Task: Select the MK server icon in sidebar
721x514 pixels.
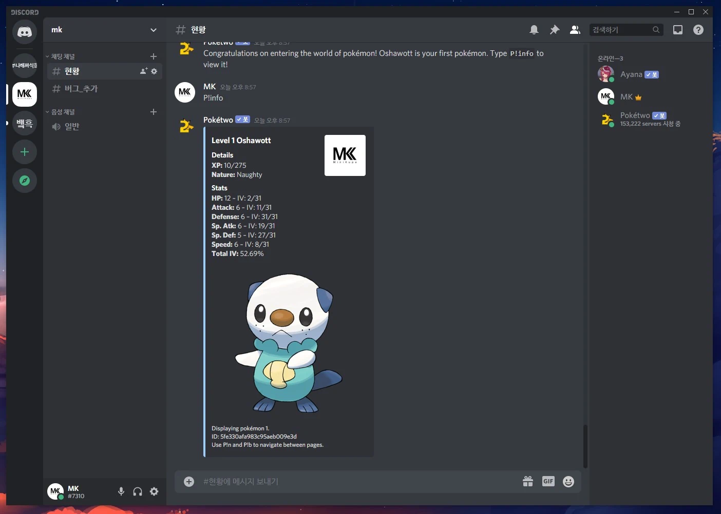Action: (x=25, y=94)
